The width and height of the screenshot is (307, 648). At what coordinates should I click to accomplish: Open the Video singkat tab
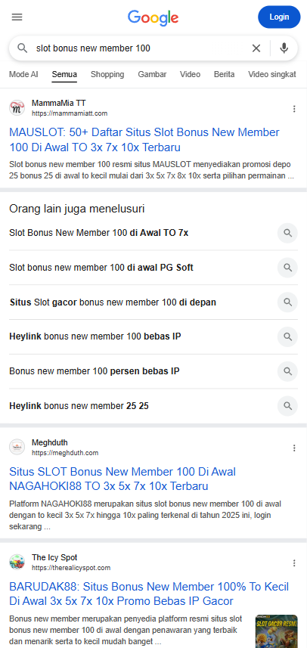(272, 74)
